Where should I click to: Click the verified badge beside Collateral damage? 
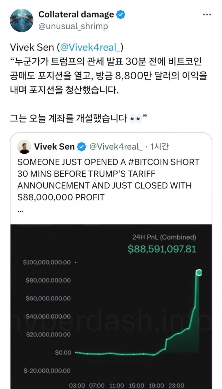tap(120, 14)
